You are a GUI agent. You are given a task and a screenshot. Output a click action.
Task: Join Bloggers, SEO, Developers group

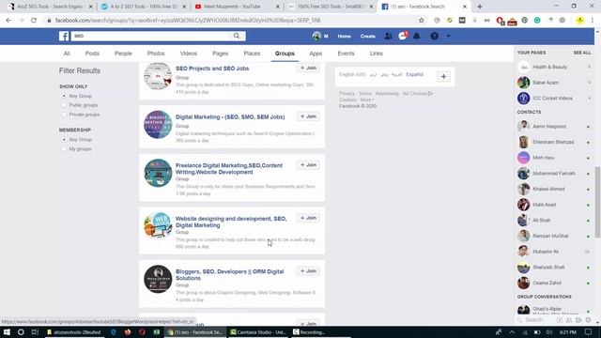coord(308,271)
